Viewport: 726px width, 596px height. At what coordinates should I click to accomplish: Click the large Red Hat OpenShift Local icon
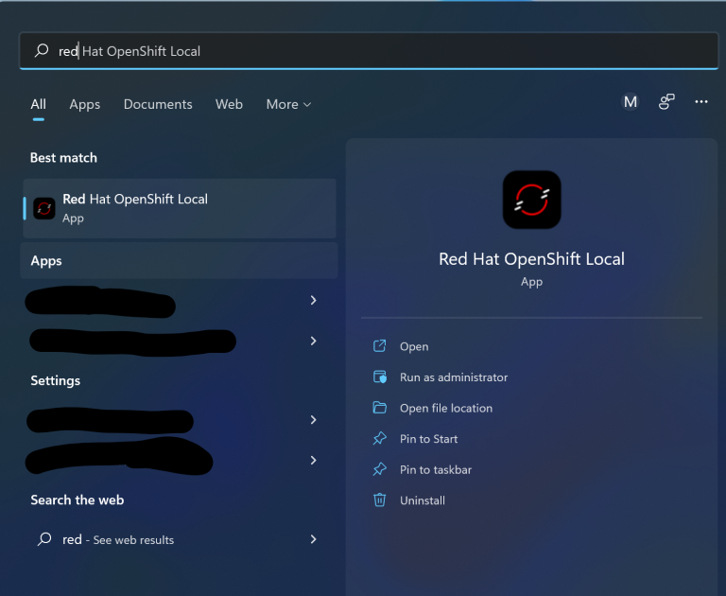coord(531,200)
